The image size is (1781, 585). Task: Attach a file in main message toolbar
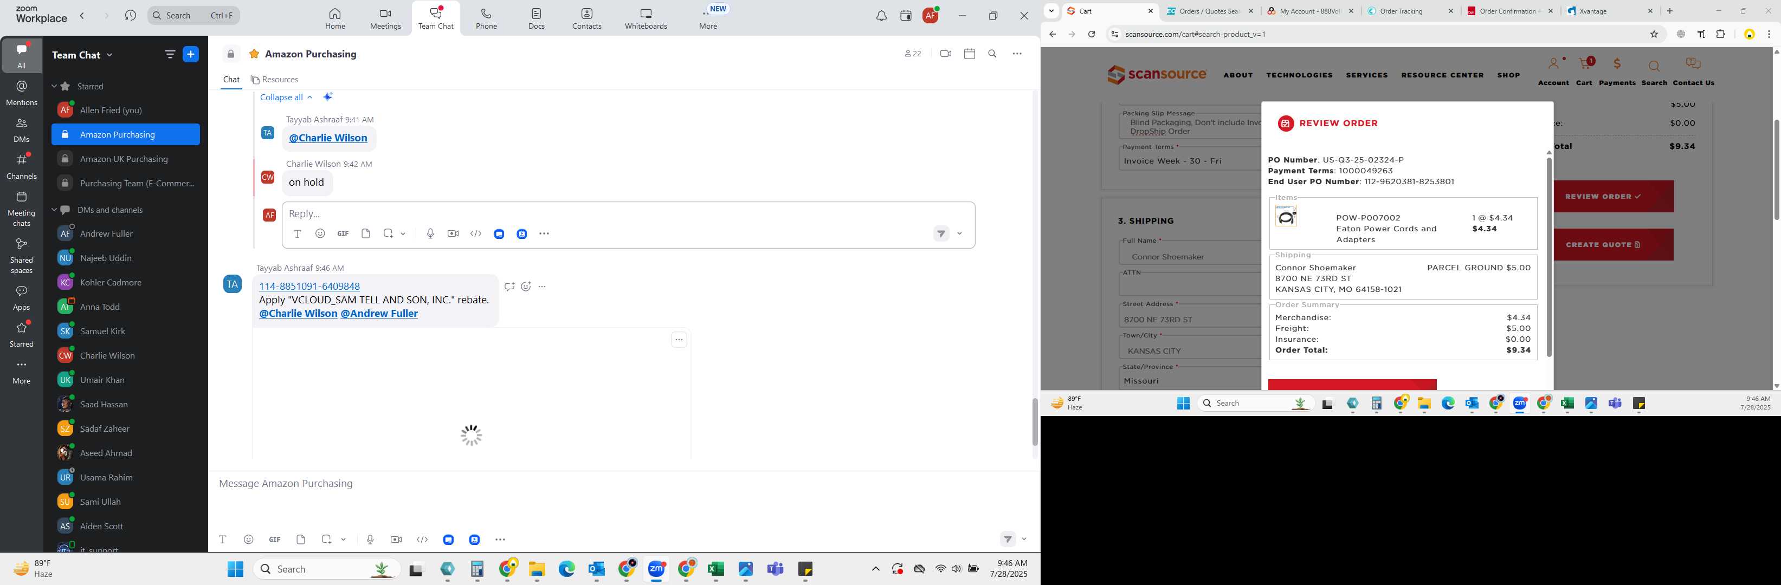coord(301,539)
